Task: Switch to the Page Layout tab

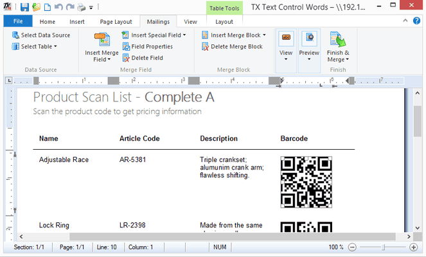Action: coord(116,22)
